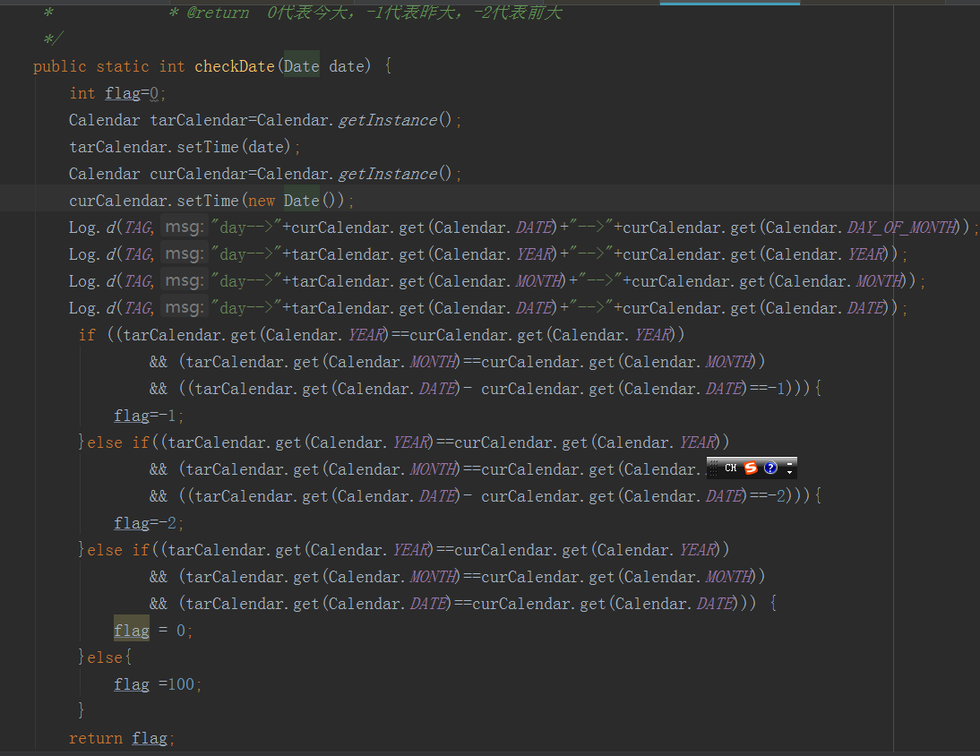Click getInstance on the tarCalendar declaration line
The width and height of the screenshot is (980, 756).
[x=388, y=120]
